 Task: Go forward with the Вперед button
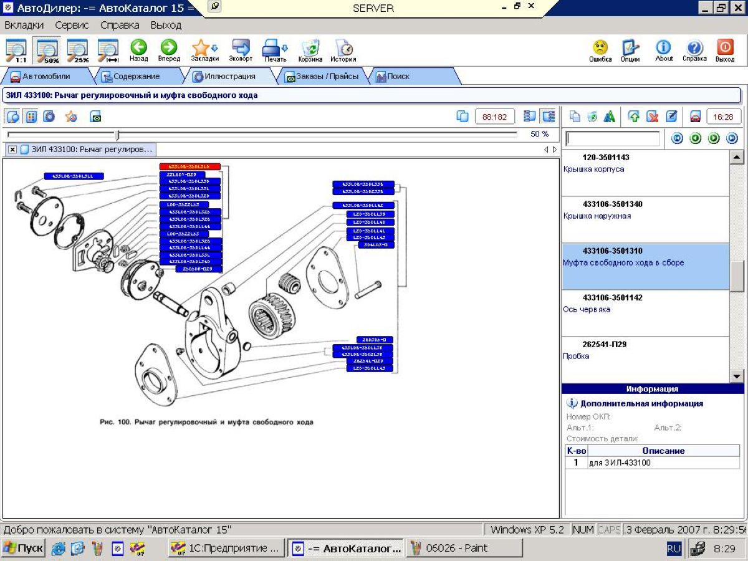click(169, 50)
